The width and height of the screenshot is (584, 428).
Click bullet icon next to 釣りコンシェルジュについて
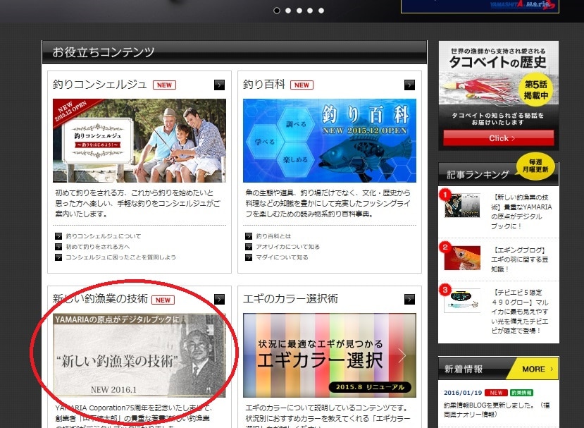coord(58,236)
